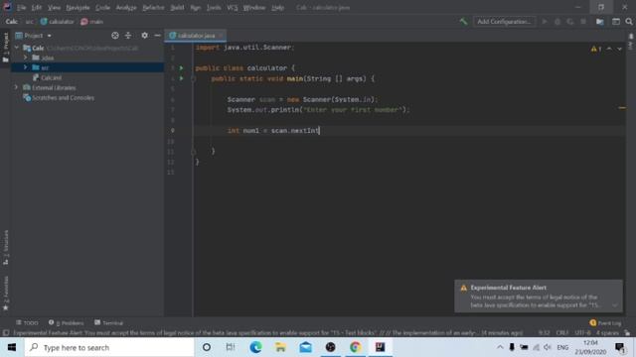Click the run gutter icon beside main method
The width and height of the screenshot is (636, 357).
click(181, 78)
